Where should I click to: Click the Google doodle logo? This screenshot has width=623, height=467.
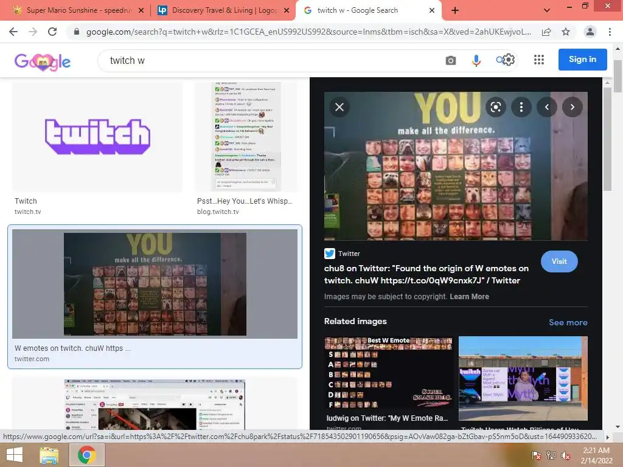tap(43, 61)
